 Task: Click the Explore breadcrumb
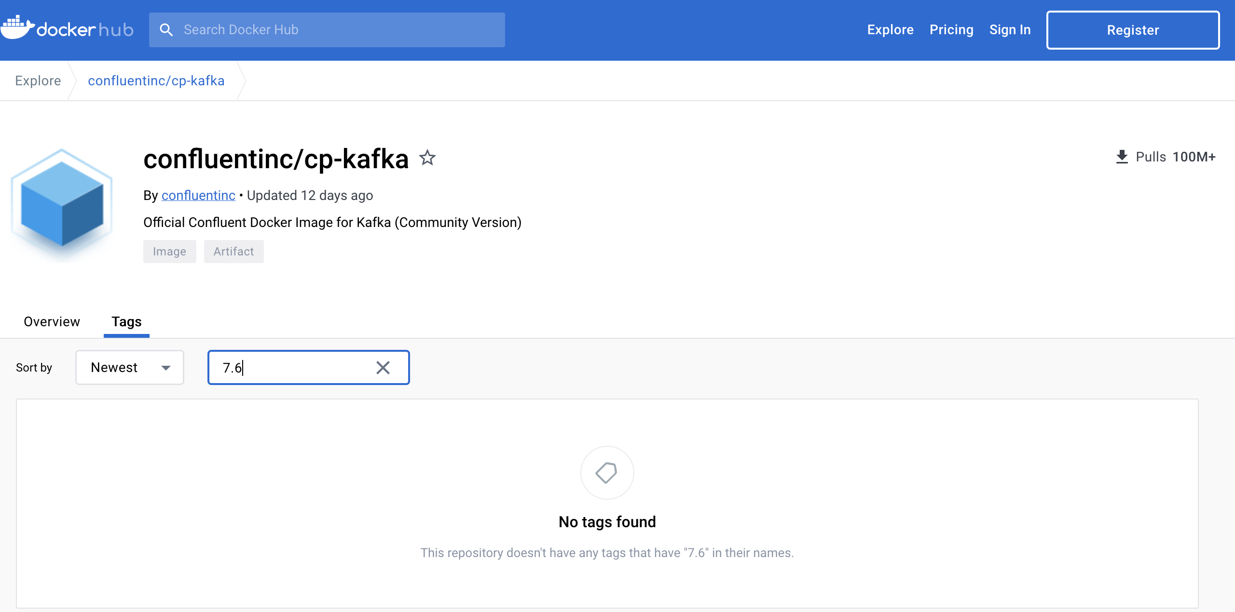tap(38, 80)
